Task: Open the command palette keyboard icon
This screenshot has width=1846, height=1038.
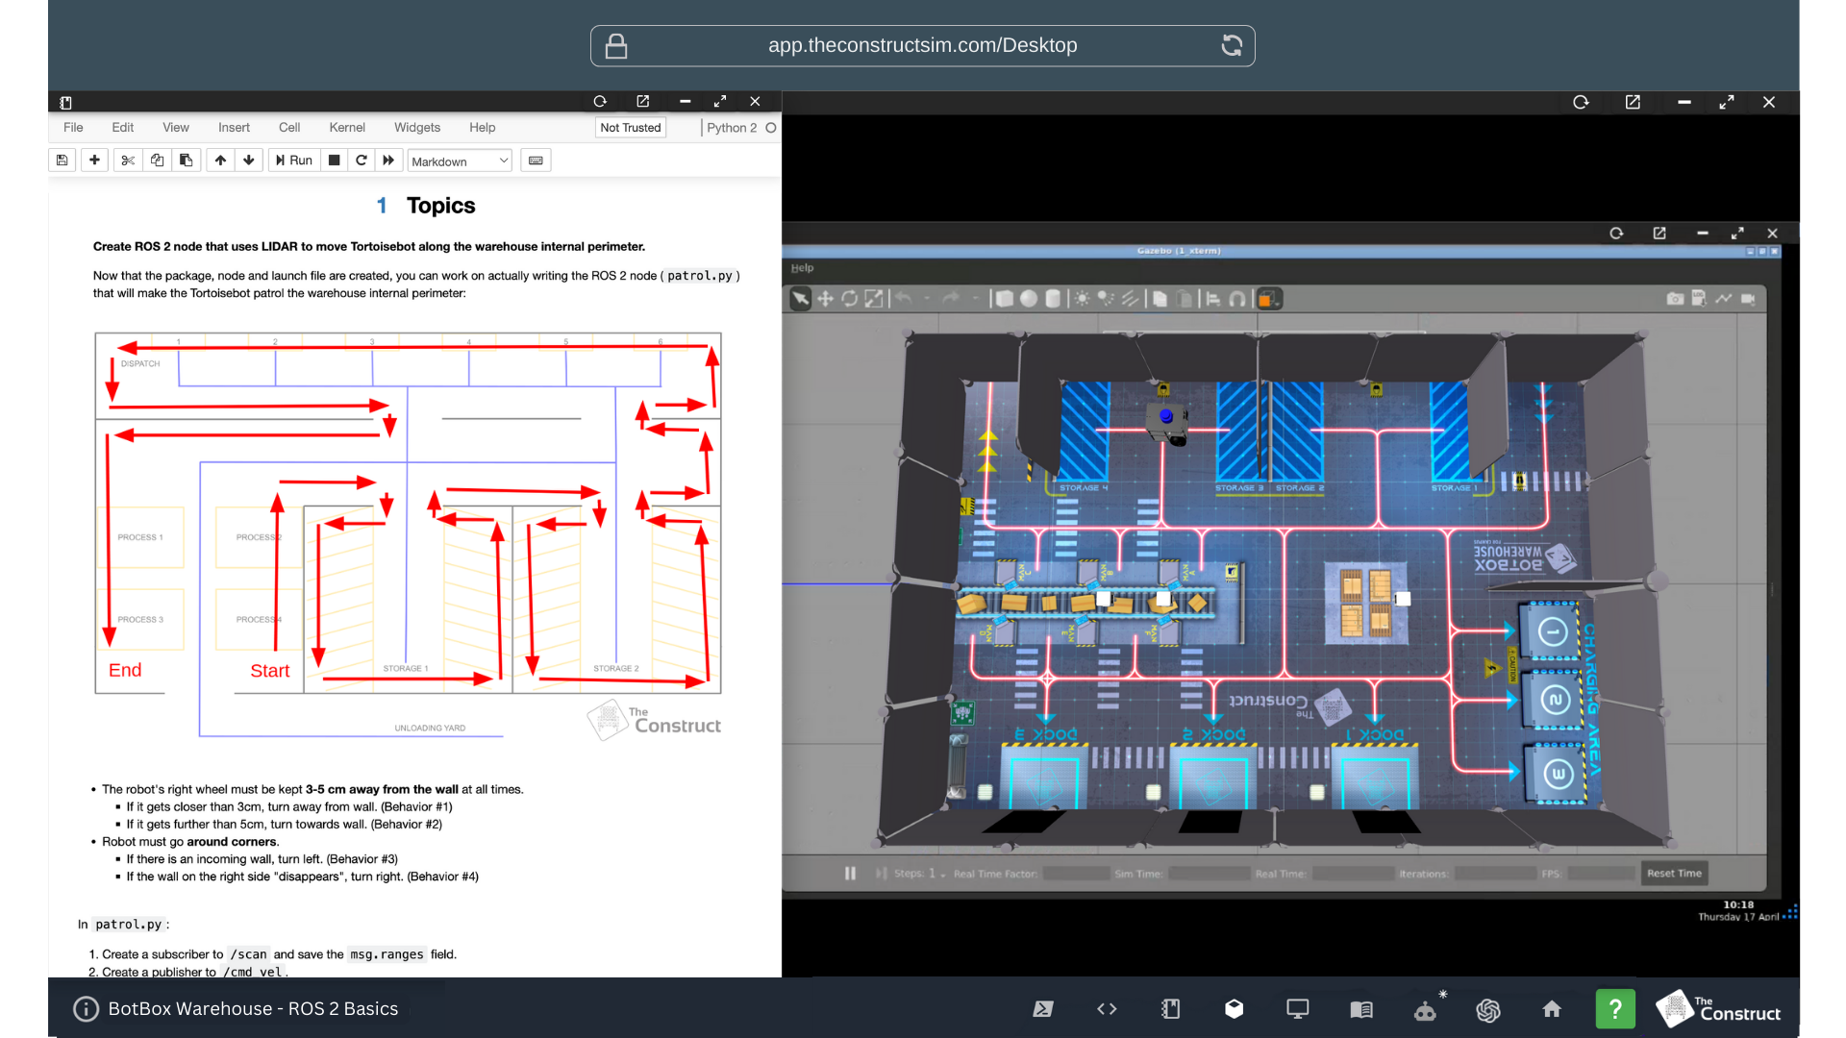Action: [x=536, y=161]
